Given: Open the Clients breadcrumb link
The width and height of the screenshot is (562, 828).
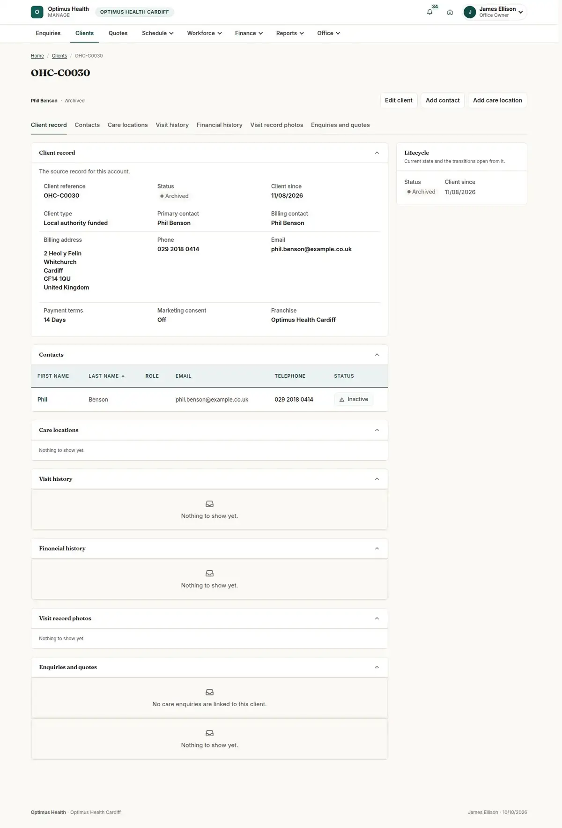Looking at the screenshot, I should point(59,56).
